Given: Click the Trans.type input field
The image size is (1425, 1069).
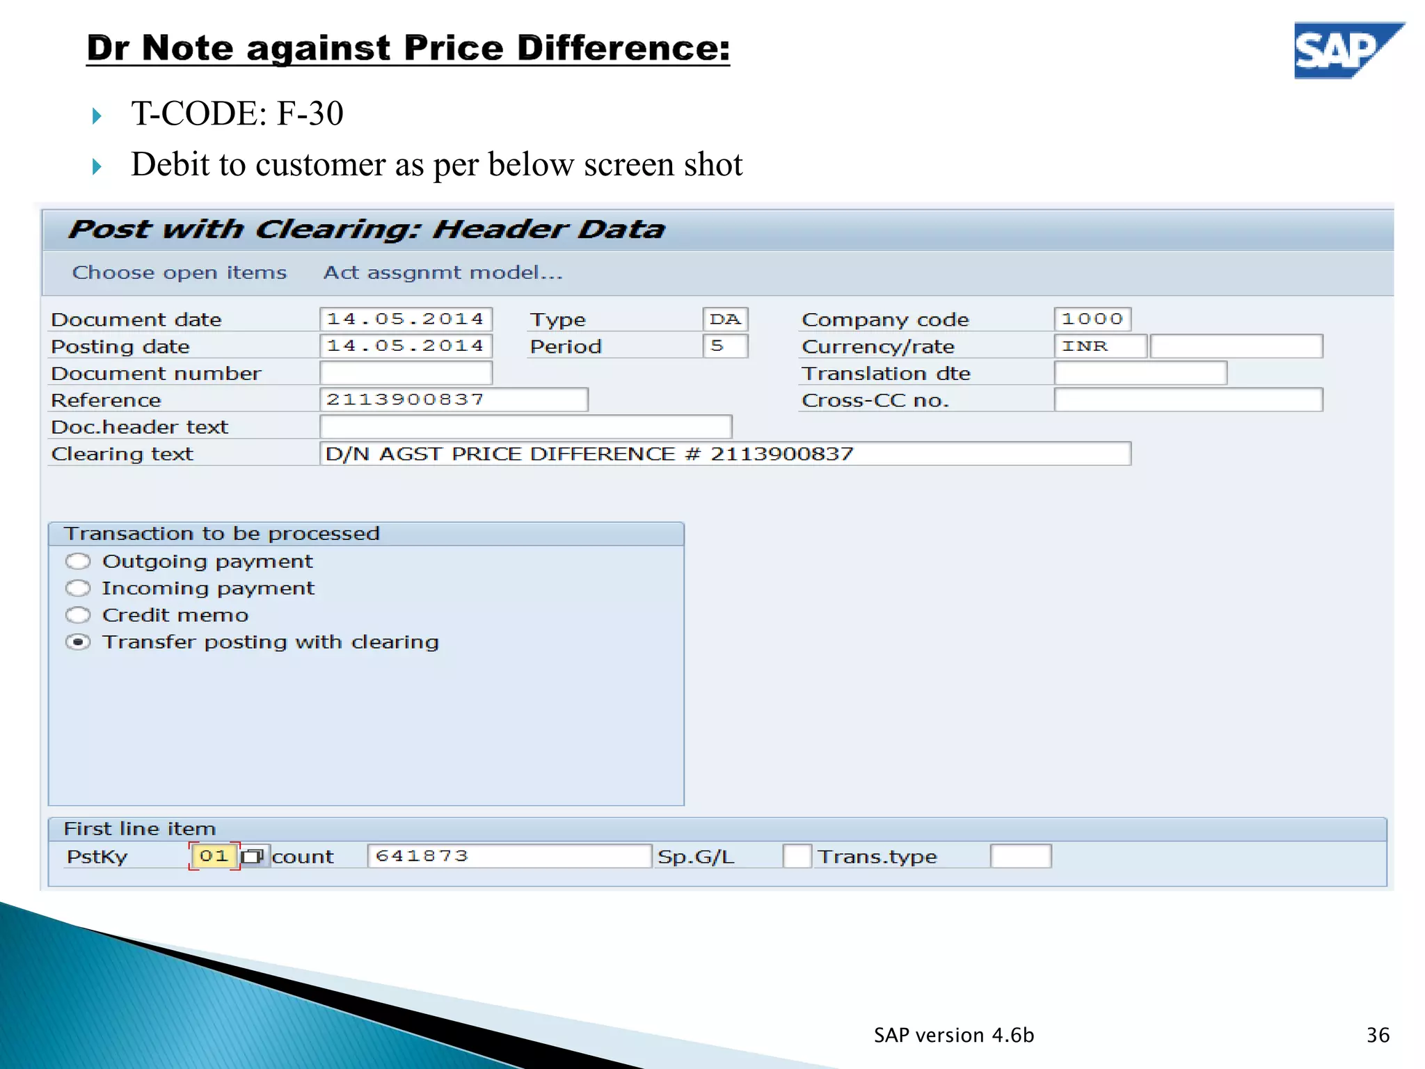Looking at the screenshot, I should pos(1021,855).
